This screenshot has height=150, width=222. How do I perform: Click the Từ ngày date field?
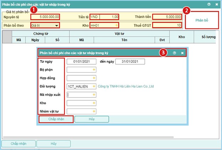point(81,61)
